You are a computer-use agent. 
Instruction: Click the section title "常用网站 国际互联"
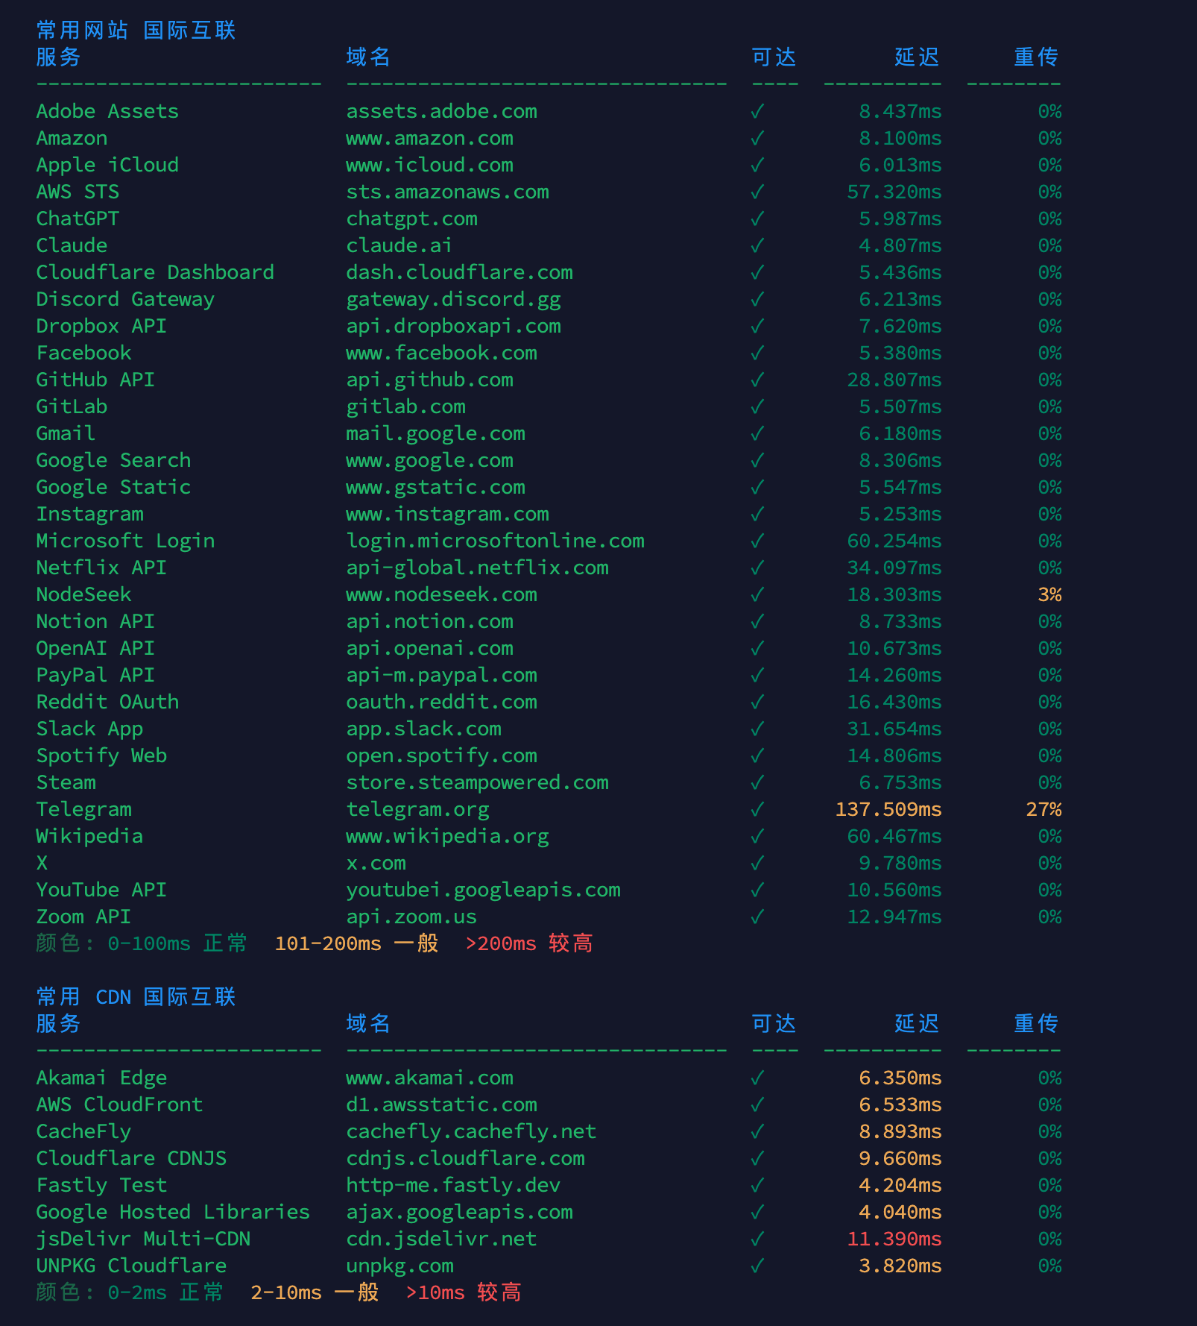(x=136, y=31)
